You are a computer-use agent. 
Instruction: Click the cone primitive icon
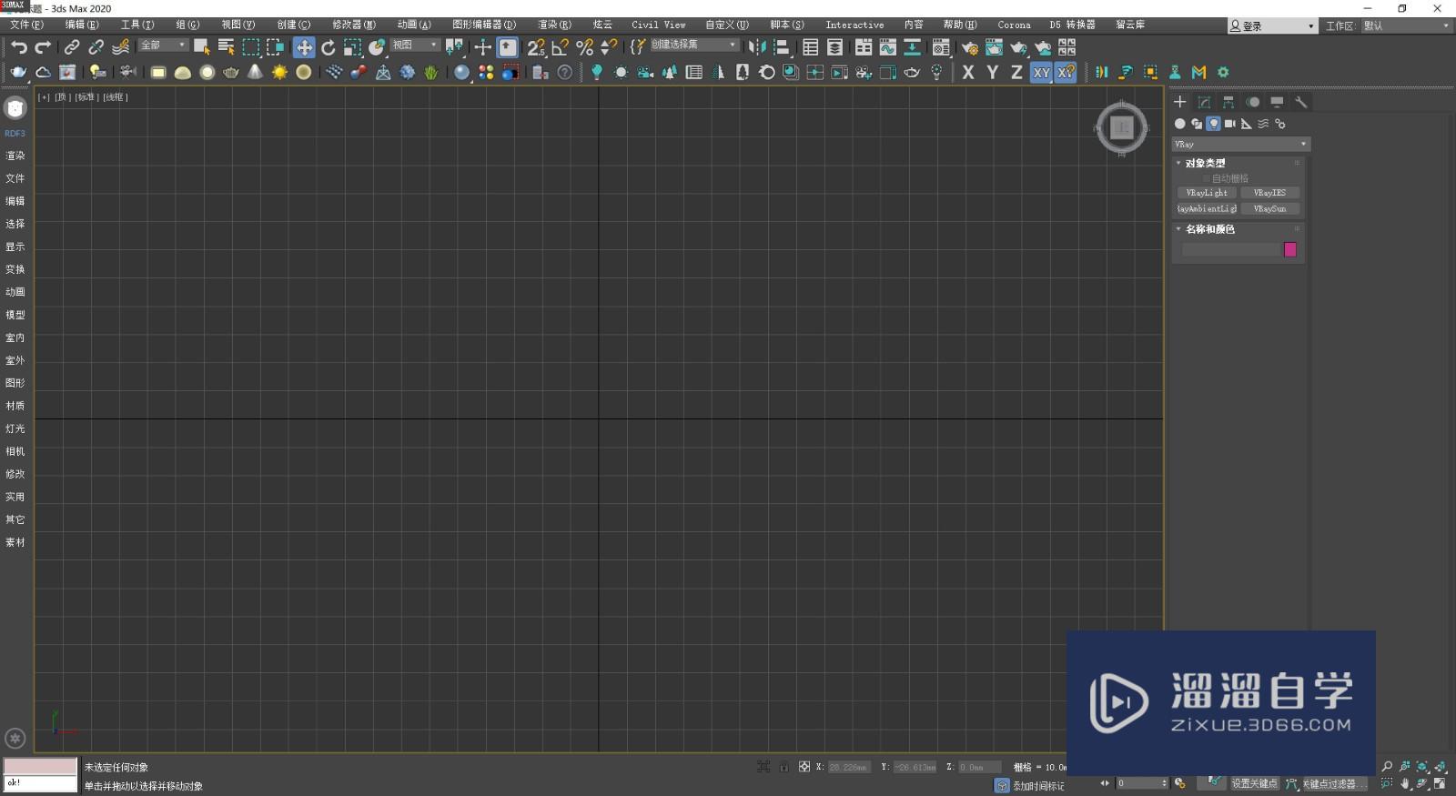(255, 72)
